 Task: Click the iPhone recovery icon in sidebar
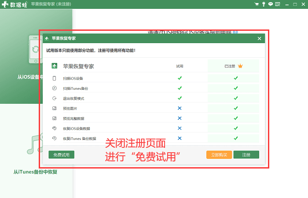click(36, 49)
